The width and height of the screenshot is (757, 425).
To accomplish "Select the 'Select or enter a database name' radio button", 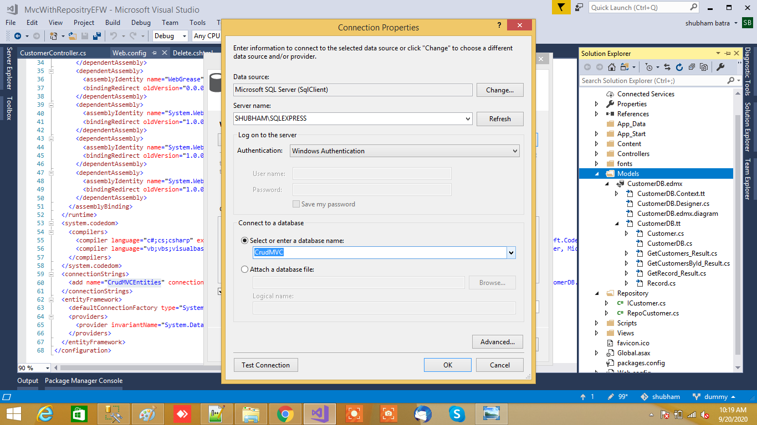I will [x=245, y=241].
